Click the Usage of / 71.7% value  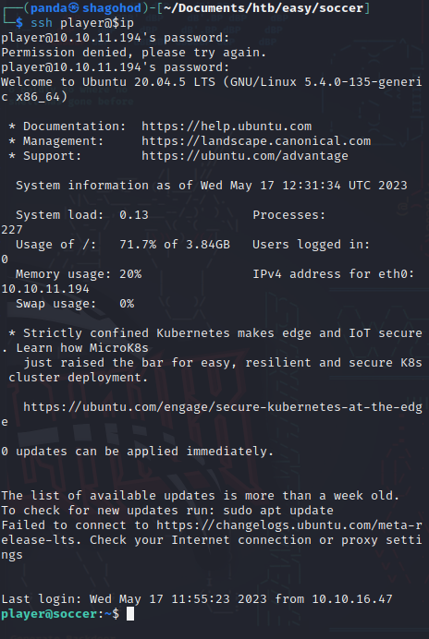[x=138, y=245]
